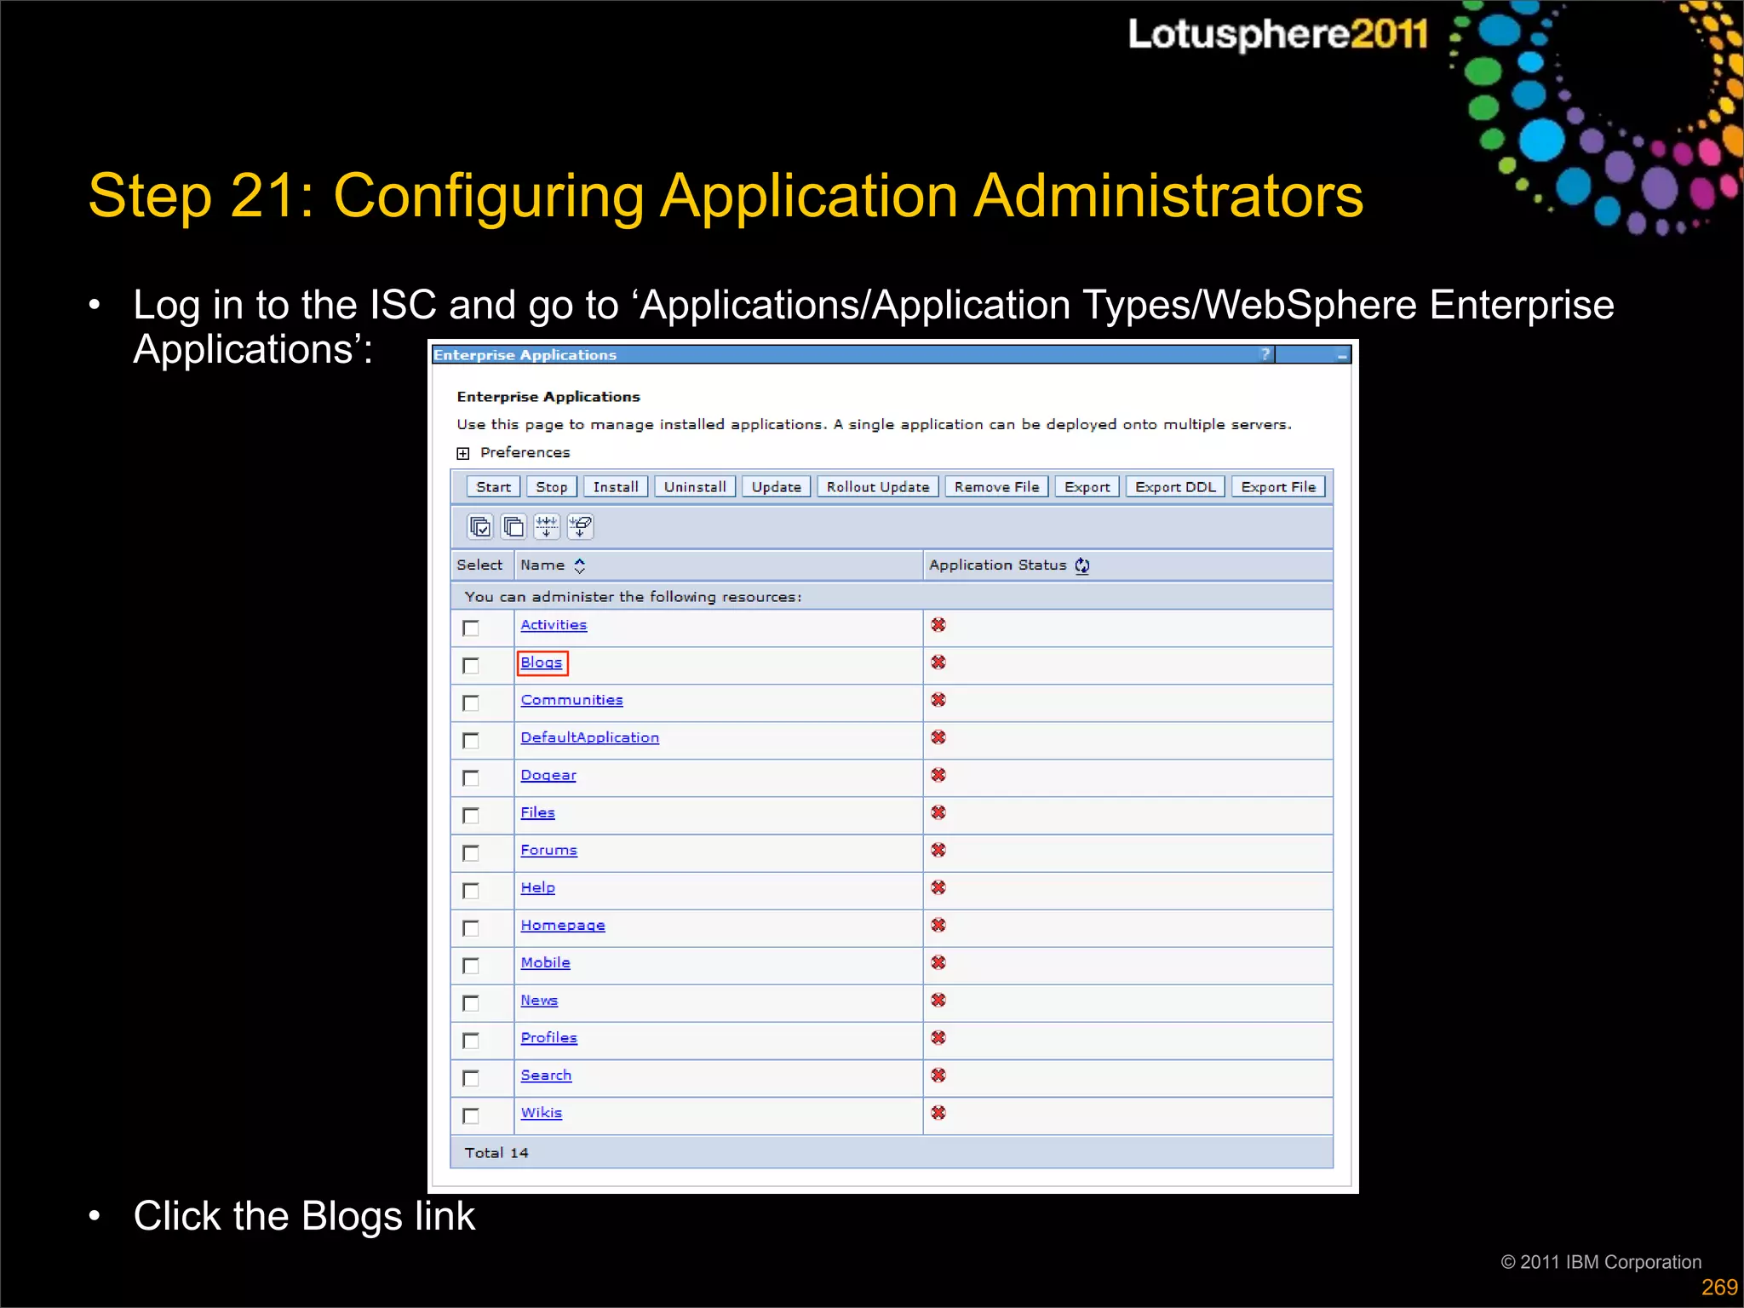This screenshot has height=1308, width=1744.
Task: Open the DefaultApplication link
Action: [x=589, y=737]
